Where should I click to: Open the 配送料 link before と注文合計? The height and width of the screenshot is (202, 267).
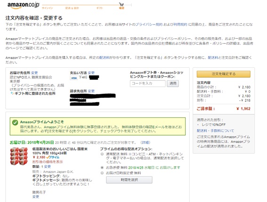pyautogui.click(x=213, y=57)
